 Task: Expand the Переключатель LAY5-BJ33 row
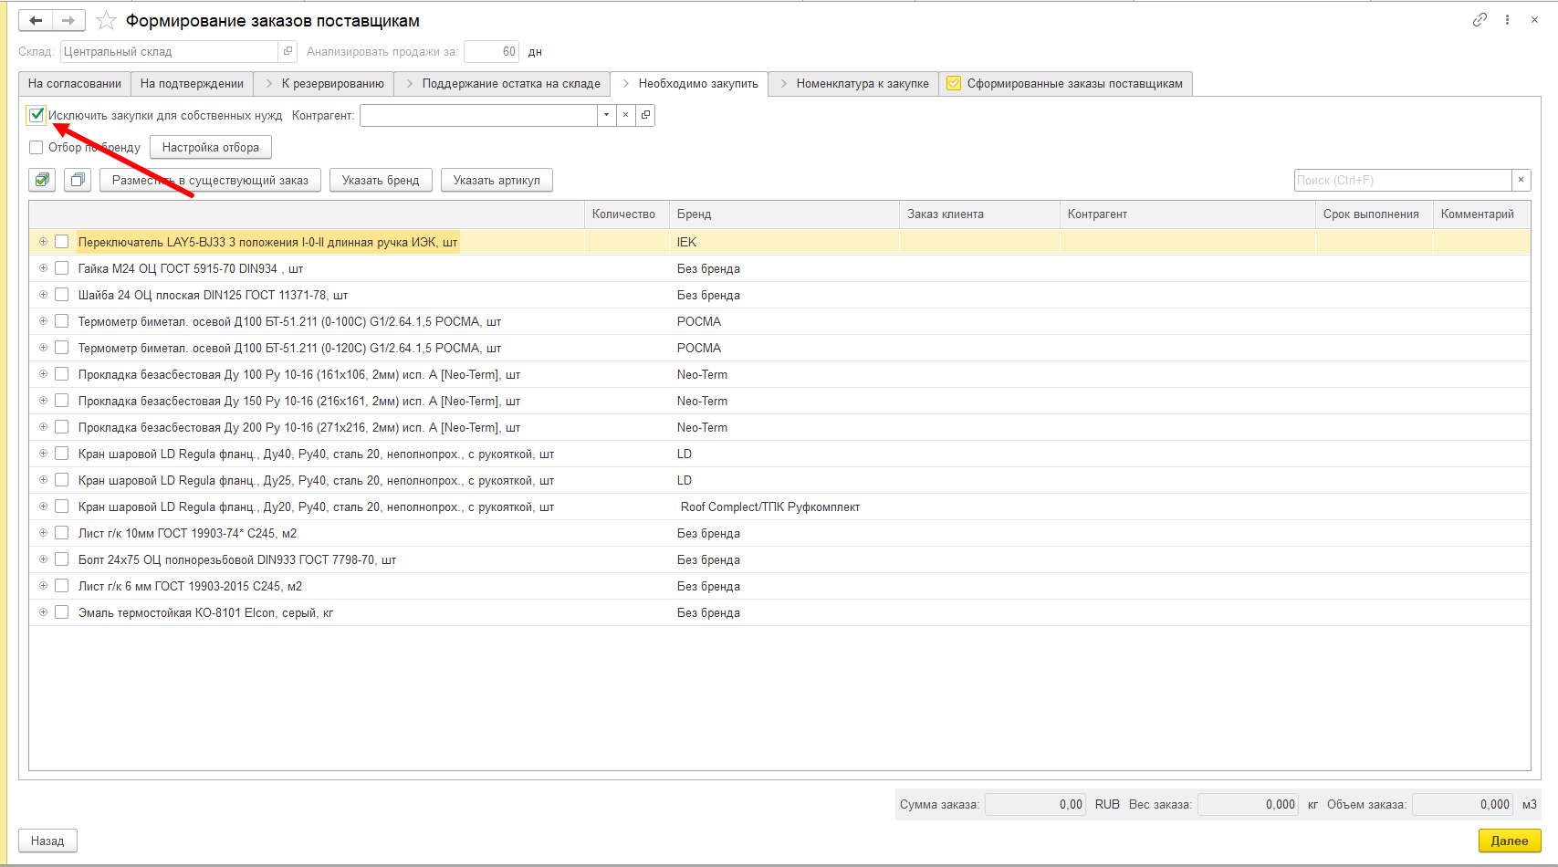click(x=43, y=242)
